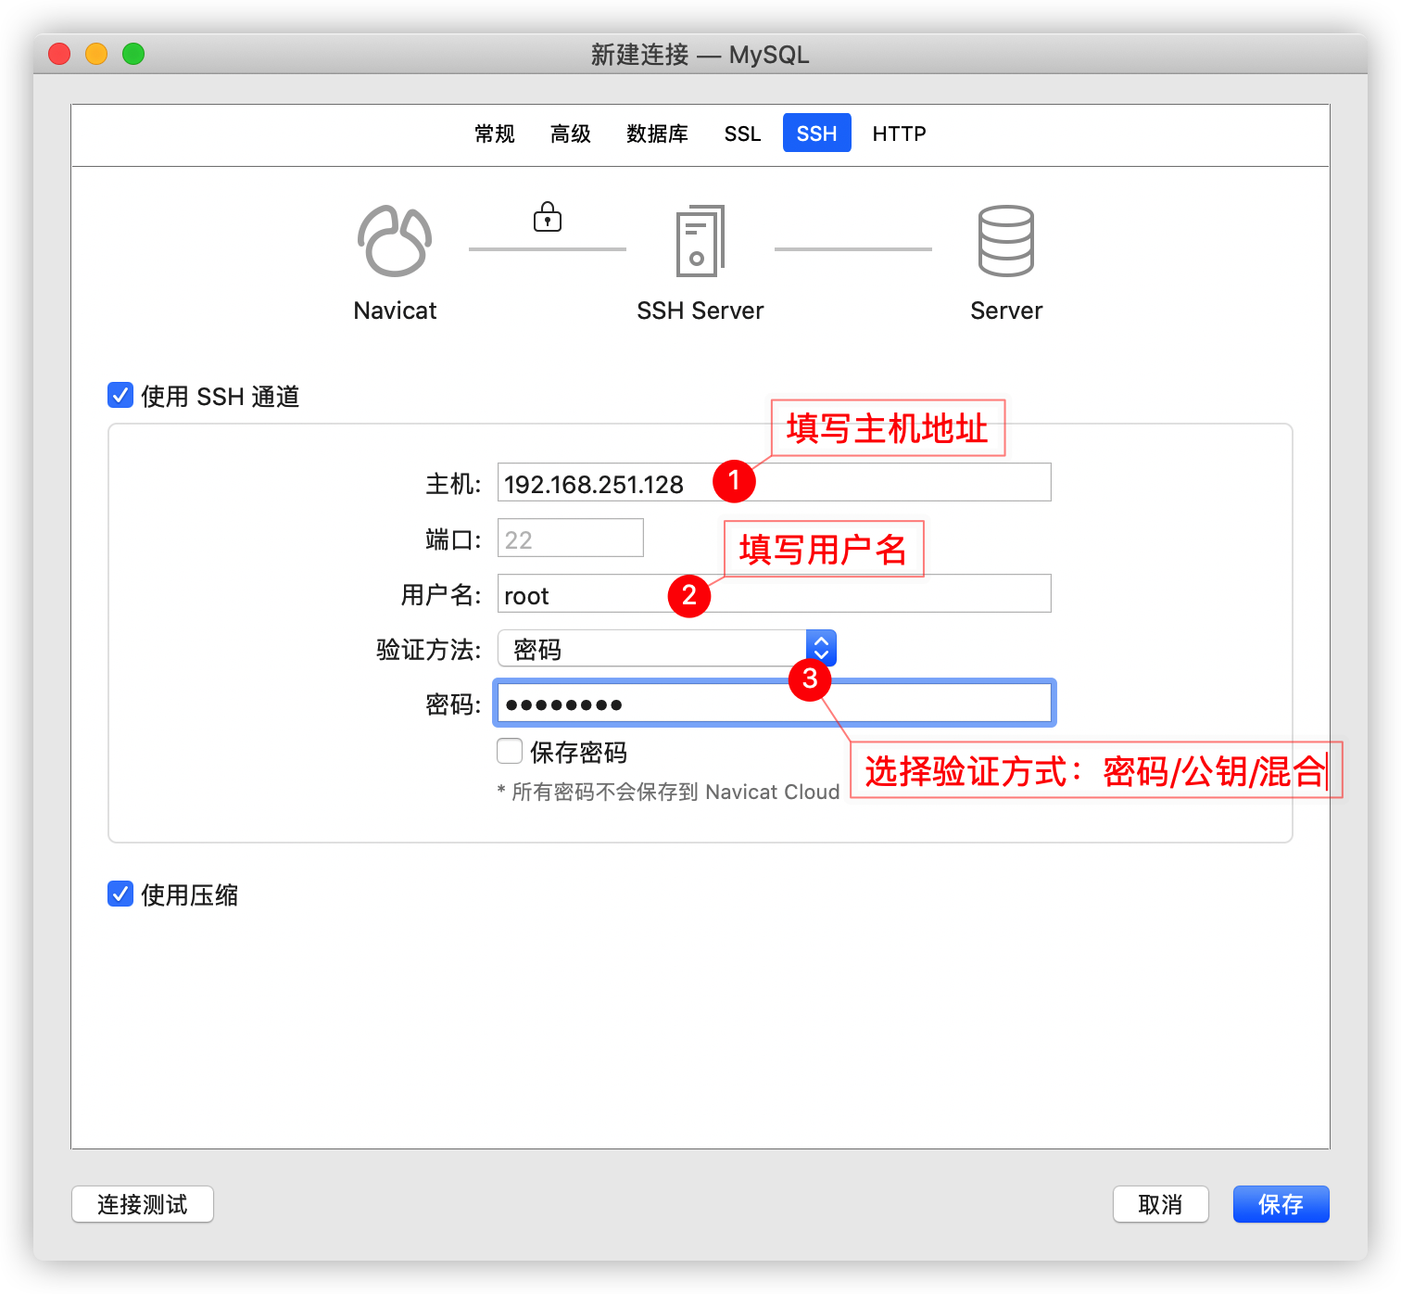1401x1294 pixels.
Task: Open the 验证方法 dropdown
Action: (x=667, y=648)
